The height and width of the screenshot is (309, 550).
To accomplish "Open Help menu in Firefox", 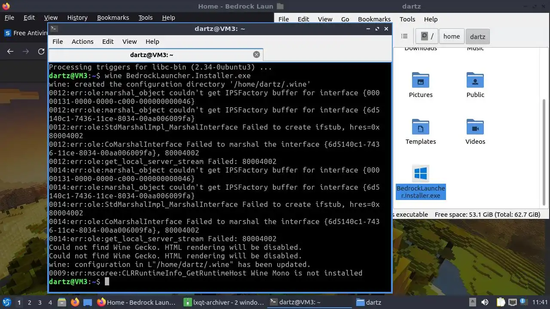I will tap(168, 18).
